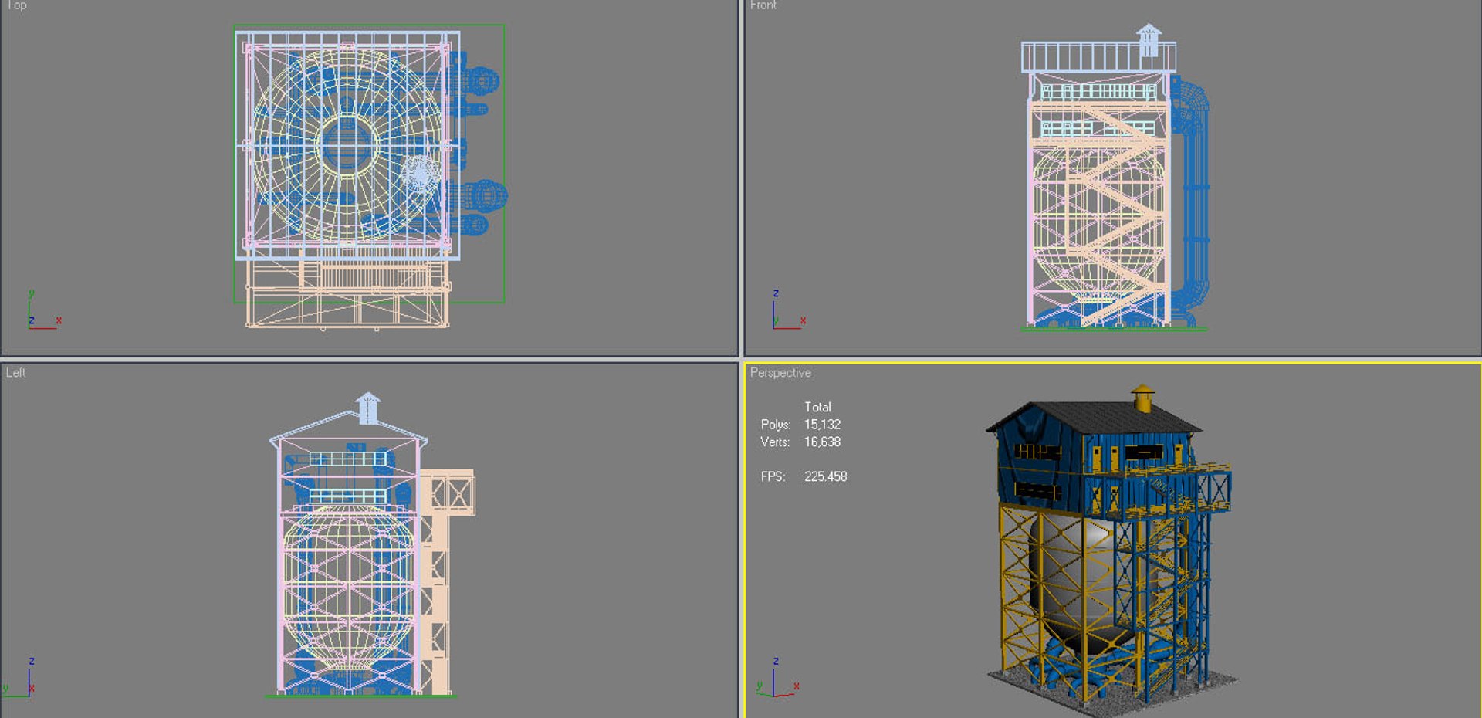This screenshot has width=1482, height=718.
Task: Click the axis tripod in Front viewport
Action: (x=789, y=310)
